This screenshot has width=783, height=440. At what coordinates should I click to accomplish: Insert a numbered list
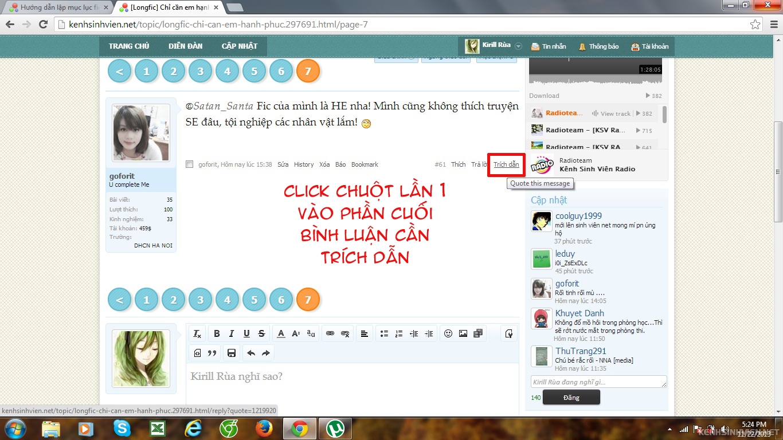point(399,333)
